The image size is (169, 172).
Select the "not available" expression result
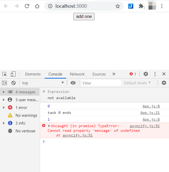point(62,98)
